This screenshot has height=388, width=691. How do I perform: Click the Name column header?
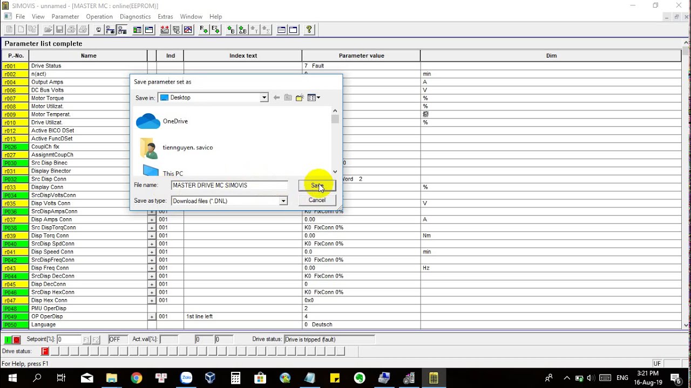click(x=89, y=56)
